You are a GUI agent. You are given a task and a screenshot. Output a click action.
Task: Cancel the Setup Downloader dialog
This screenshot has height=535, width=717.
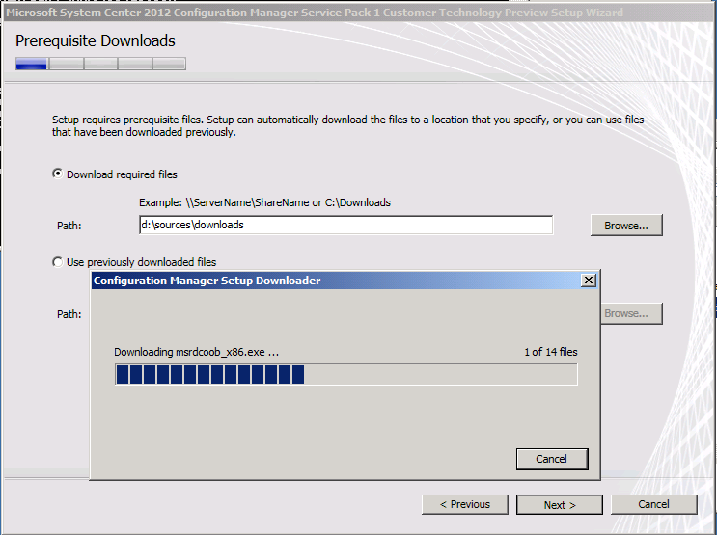click(552, 459)
